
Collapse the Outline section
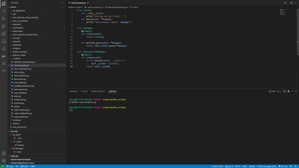click(37, 132)
